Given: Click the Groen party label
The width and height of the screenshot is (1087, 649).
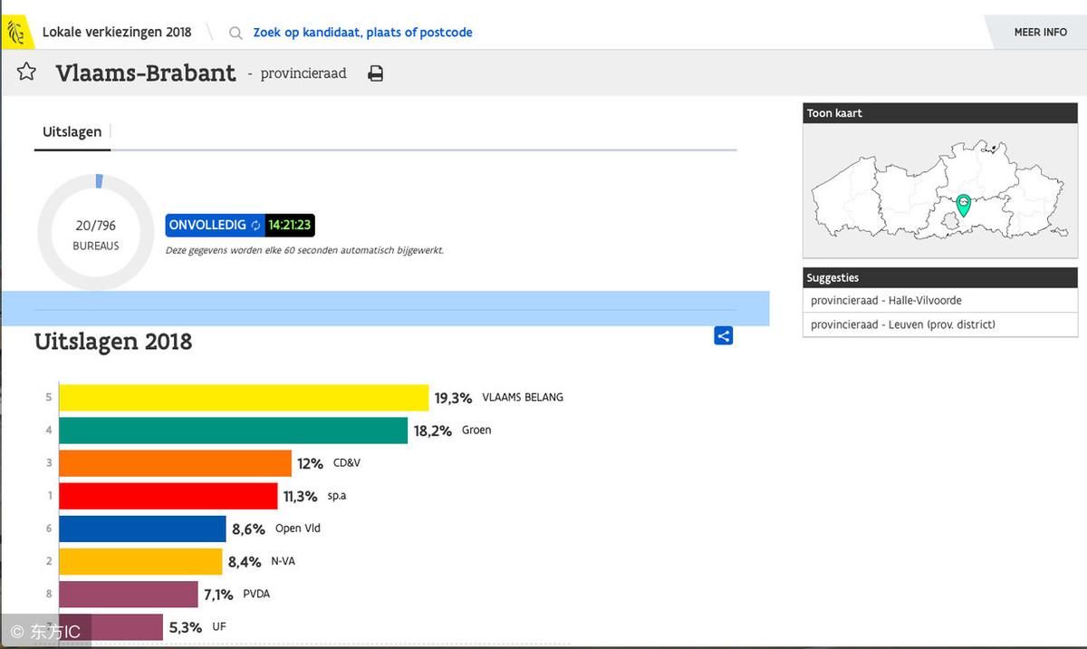Looking at the screenshot, I should [476, 430].
